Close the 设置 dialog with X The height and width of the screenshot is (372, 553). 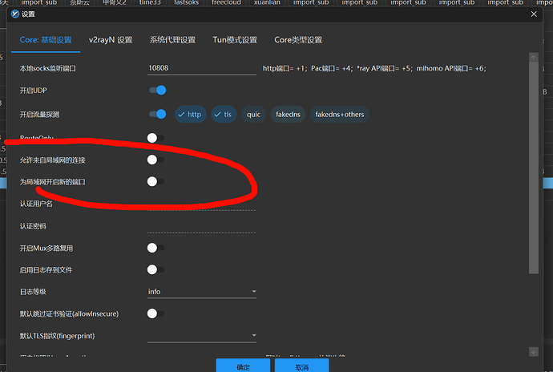pyautogui.click(x=534, y=14)
